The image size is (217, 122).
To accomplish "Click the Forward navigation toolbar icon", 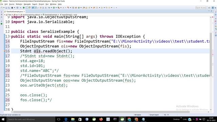I will point(114,7).
